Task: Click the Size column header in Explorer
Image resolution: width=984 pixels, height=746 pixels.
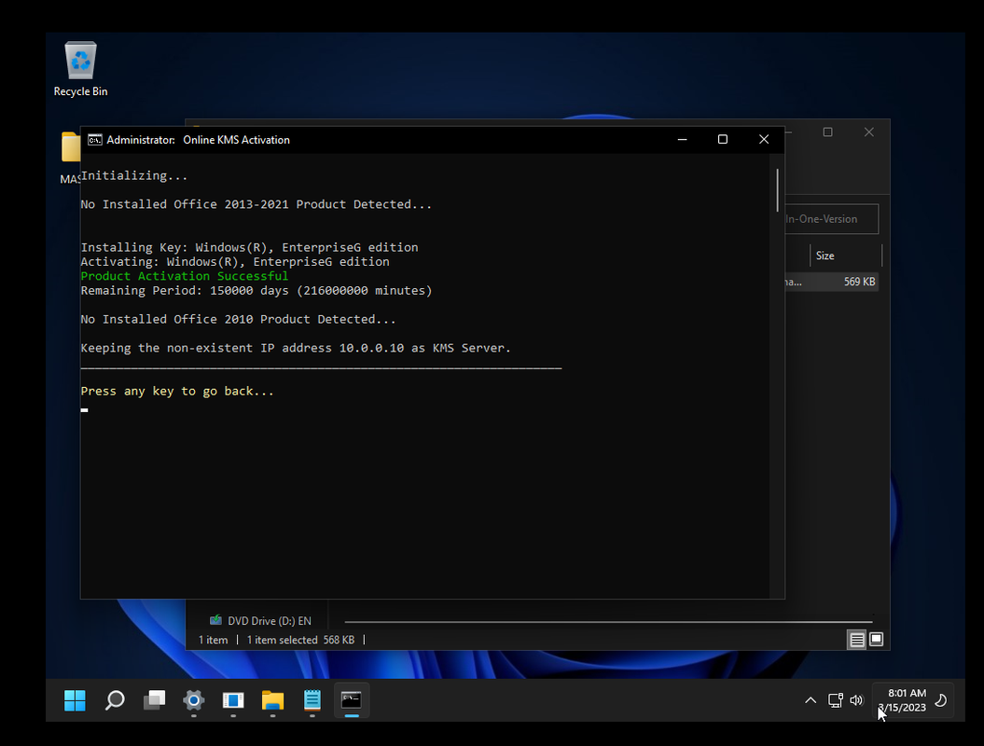Action: point(845,256)
